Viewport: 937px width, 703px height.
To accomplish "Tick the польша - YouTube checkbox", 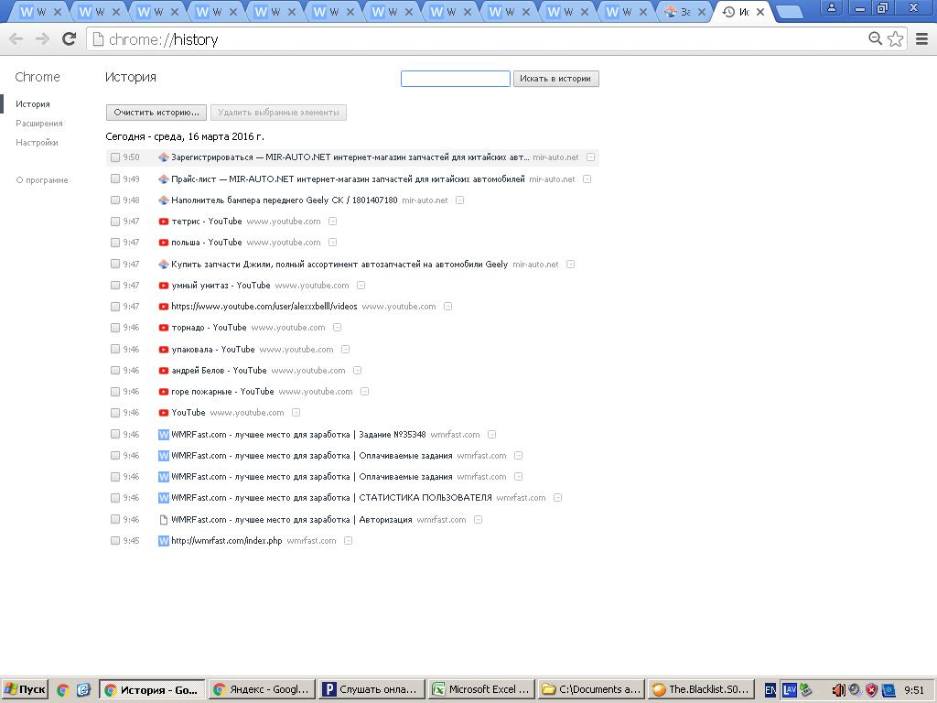I will [115, 242].
